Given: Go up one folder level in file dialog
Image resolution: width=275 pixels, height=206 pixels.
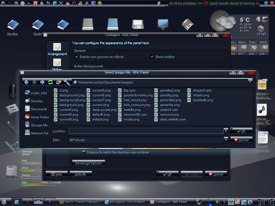Looking at the screenshot, I should pyautogui.click(x=26, y=82).
